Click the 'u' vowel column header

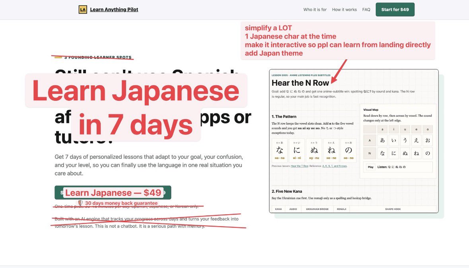[x=405, y=129]
